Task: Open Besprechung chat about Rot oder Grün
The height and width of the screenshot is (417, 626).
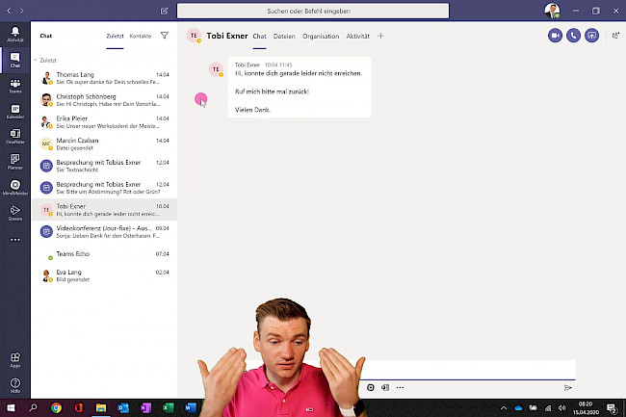Action: 105,188
